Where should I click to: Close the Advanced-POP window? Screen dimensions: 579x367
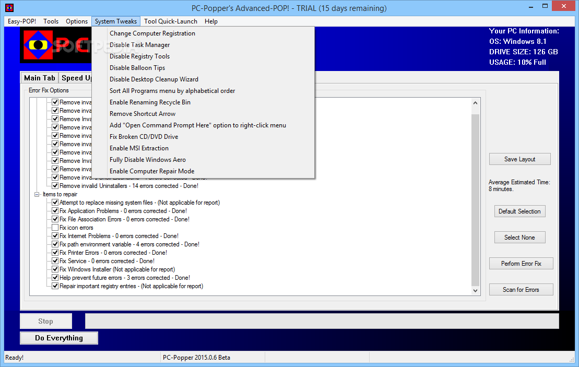click(564, 6)
